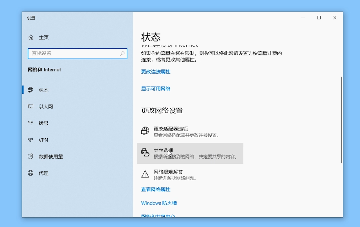Viewport: 360px width, 227px height.
Task: Open Windows 防火墙 settings link
Action: pos(159,203)
